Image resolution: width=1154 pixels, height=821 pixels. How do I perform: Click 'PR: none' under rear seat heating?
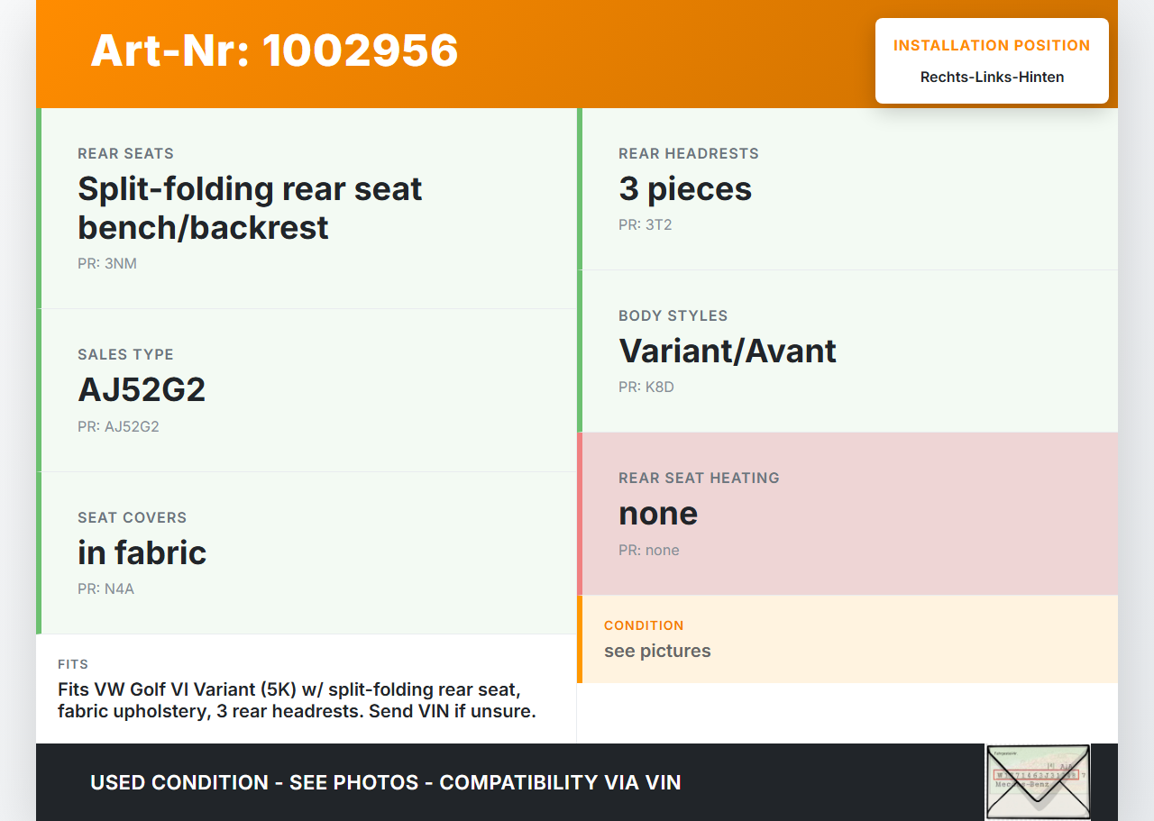[649, 551]
